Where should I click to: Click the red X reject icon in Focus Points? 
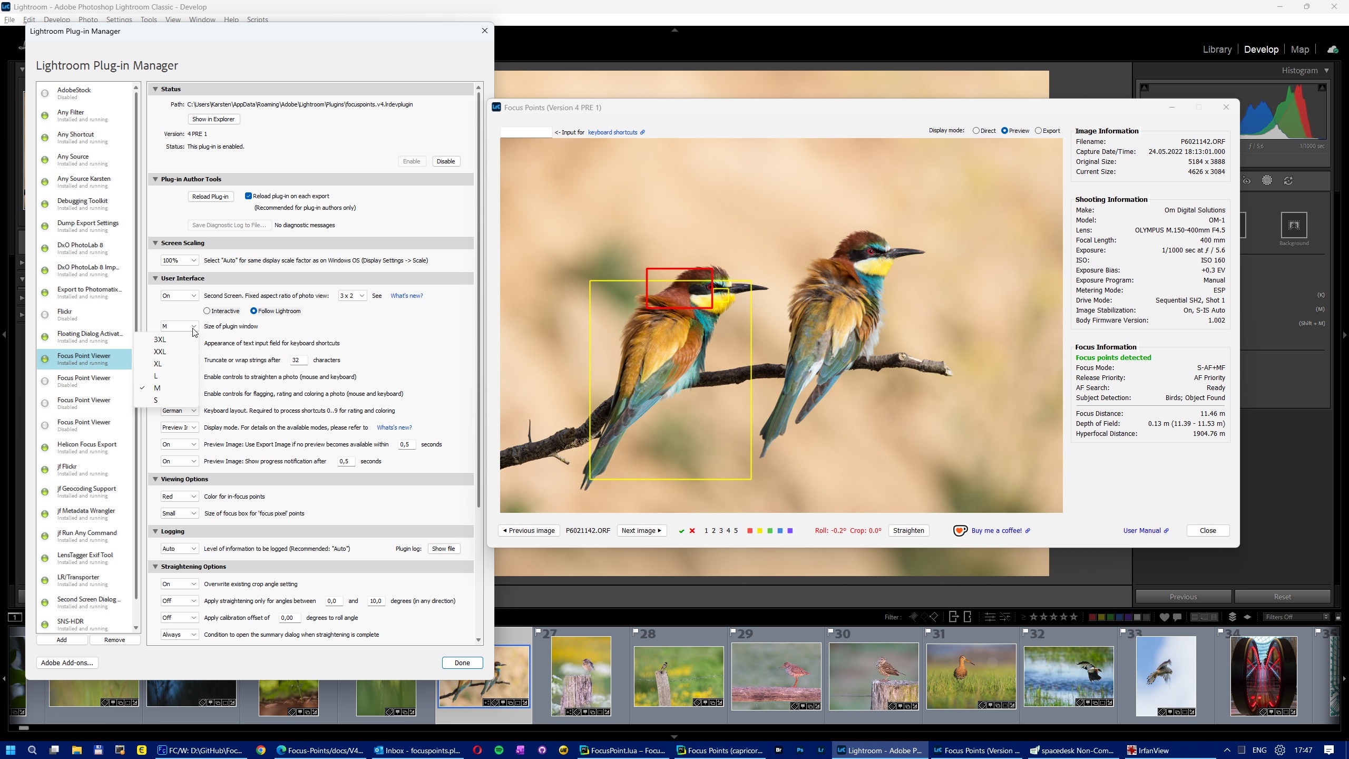692,531
